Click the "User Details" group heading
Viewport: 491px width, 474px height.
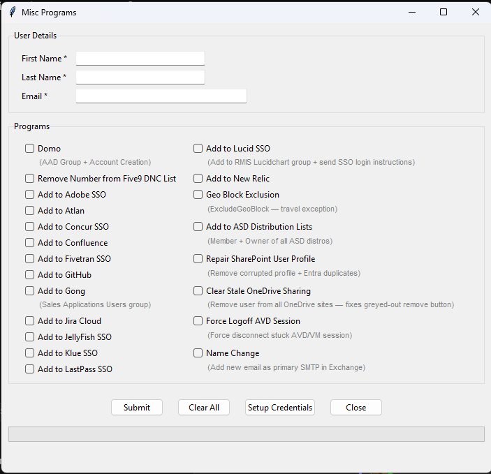[36, 36]
